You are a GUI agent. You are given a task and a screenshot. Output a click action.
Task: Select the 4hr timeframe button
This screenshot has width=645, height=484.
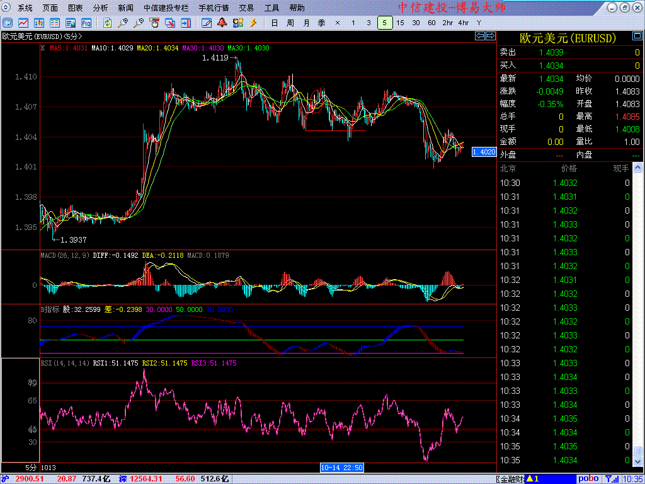(x=464, y=23)
